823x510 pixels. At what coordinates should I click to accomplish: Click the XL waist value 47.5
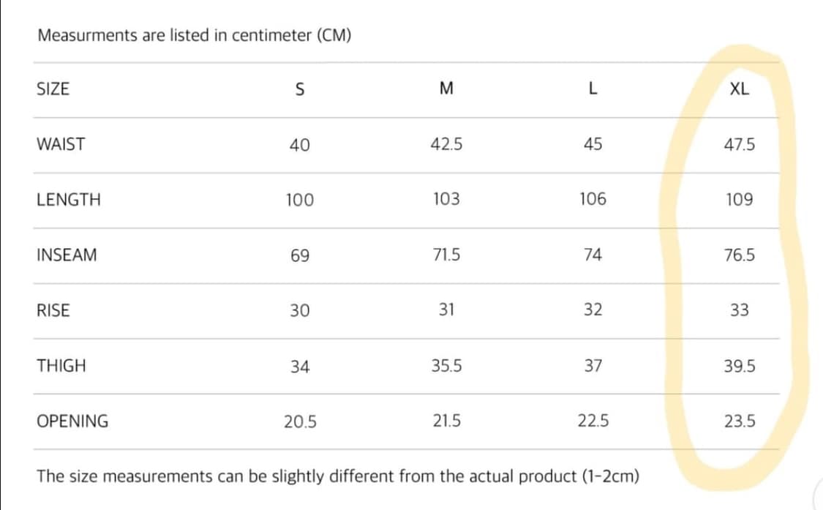pyautogui.click(x=739, y=144)
